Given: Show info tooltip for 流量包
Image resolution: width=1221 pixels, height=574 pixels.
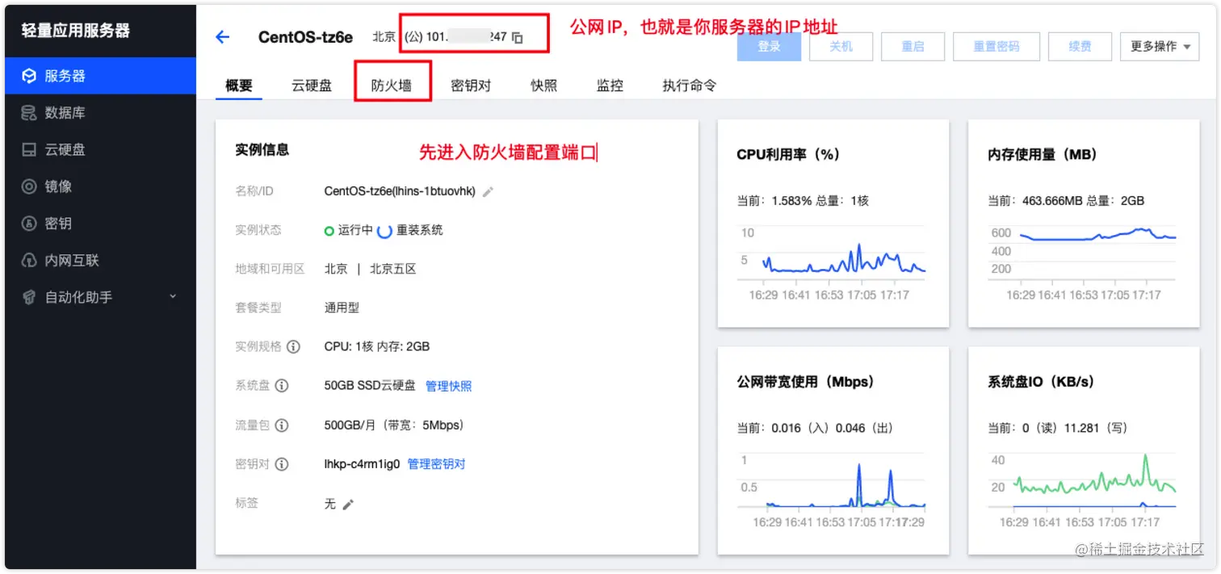Looking at the screenshot, I should pyautogui.click(x=282, y=425).
